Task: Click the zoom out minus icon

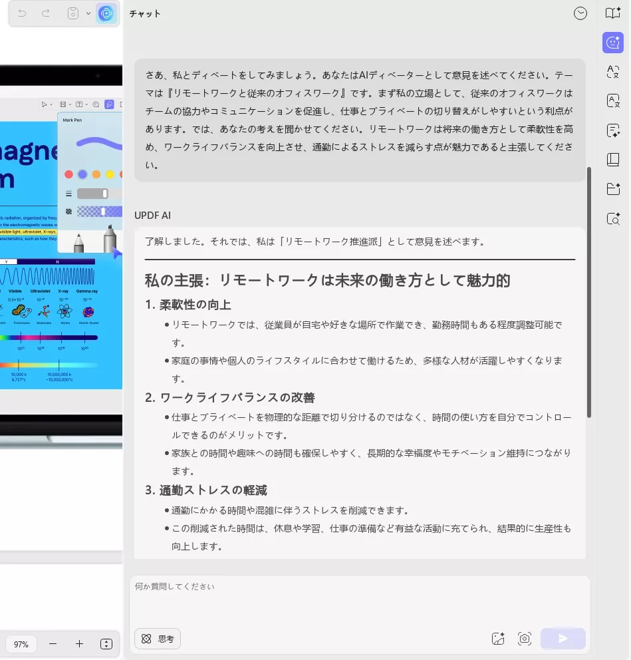Action: point(53,644)
